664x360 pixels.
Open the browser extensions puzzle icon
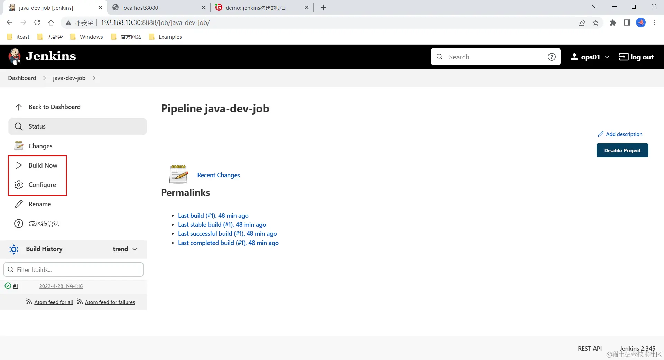(613, 22)
